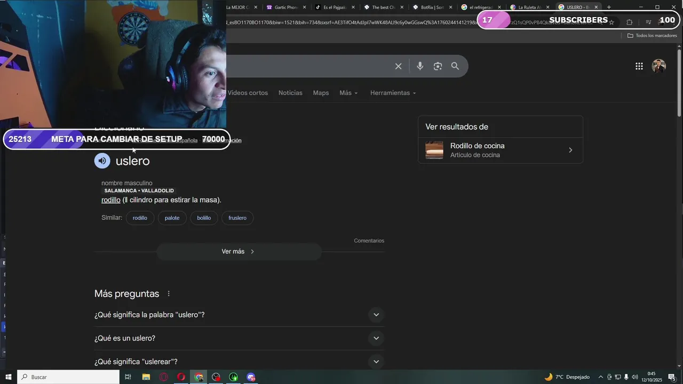Open Task View in the taskbar
Image resolution: width=683 pixels, height=384 pixels.
coord(128,377)
